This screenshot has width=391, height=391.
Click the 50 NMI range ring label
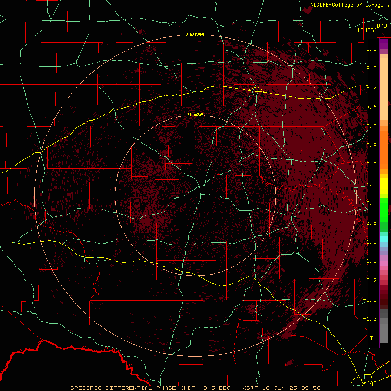click(195, 115)
